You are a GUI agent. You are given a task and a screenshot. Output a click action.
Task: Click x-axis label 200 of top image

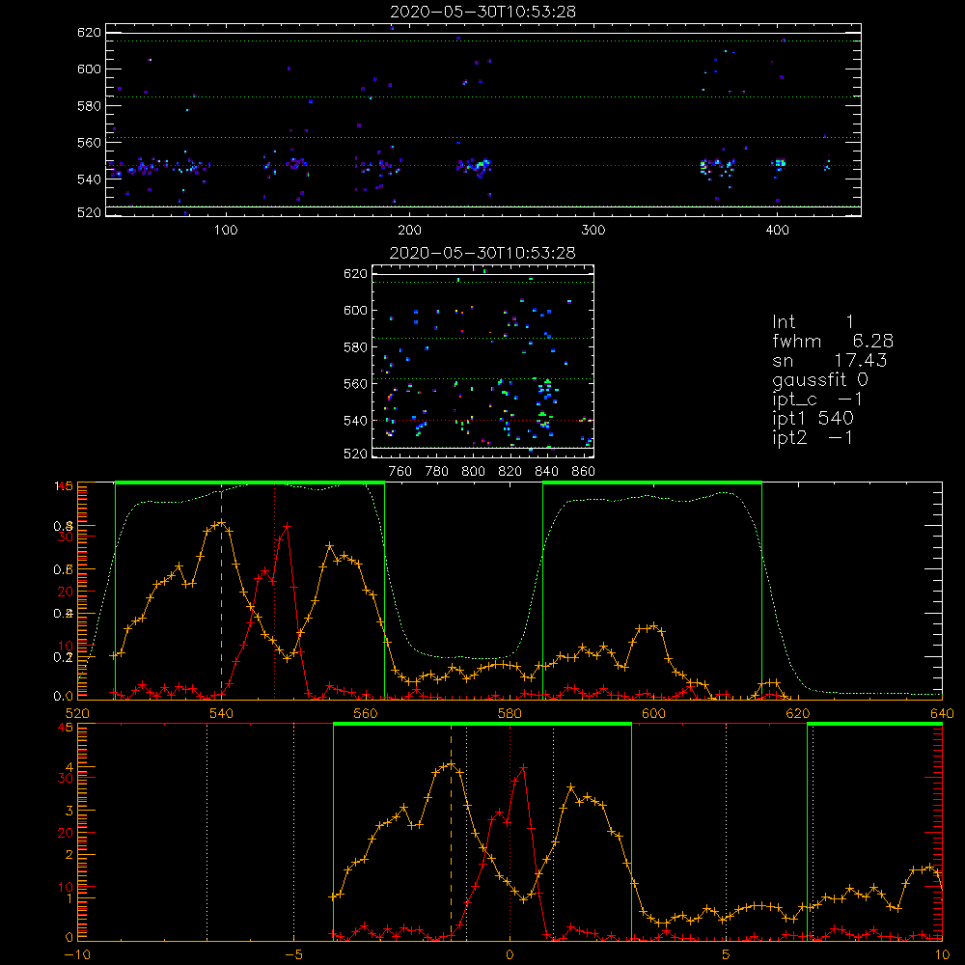[409, 231]
